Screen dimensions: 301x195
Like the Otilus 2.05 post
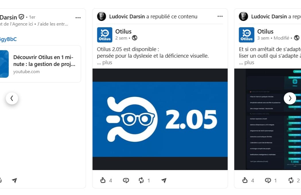click(103, 180)
